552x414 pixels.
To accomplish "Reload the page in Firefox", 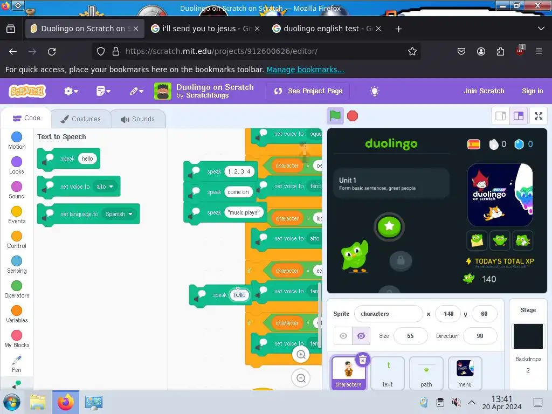I will tap(52, 51).
